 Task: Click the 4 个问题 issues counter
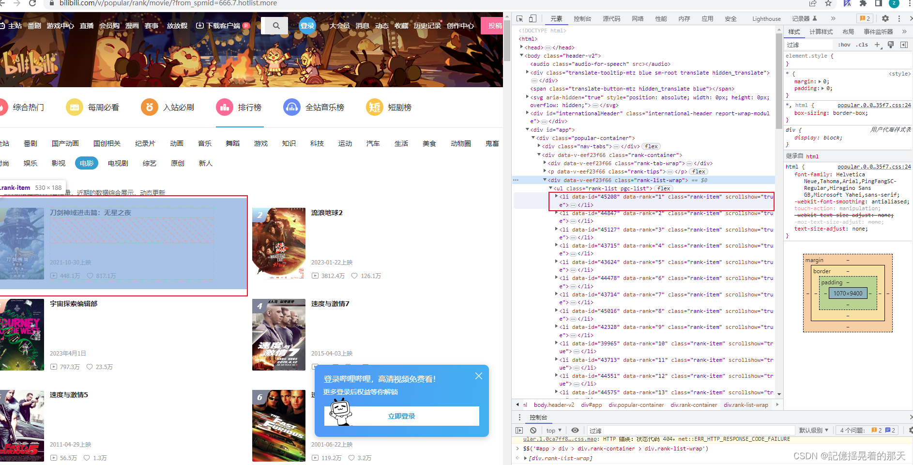point(867,430)
